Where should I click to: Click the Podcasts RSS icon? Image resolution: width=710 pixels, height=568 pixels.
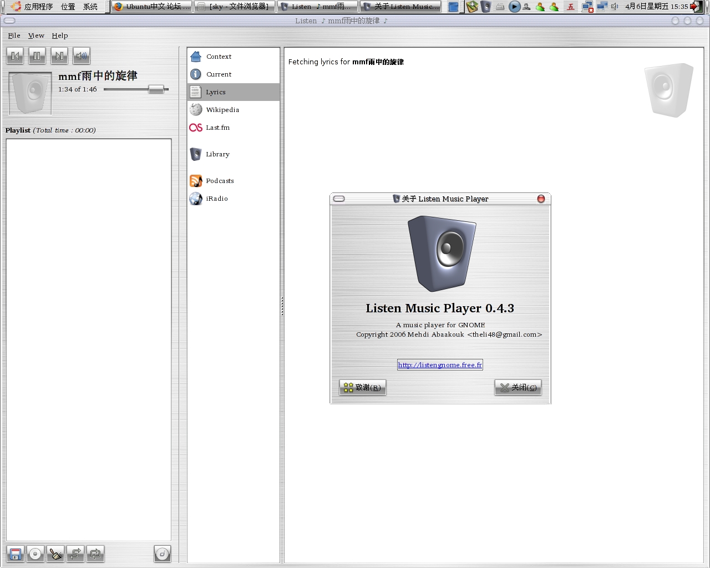(196, 181)
